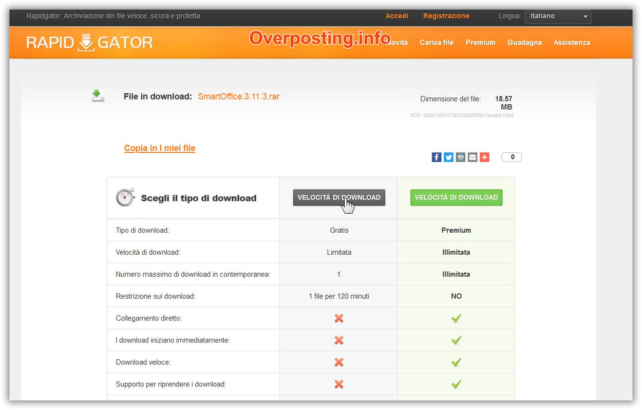Click red X in Collegamento diretto row
Screen dimensions: 642x410
click(x=339, y=318)
